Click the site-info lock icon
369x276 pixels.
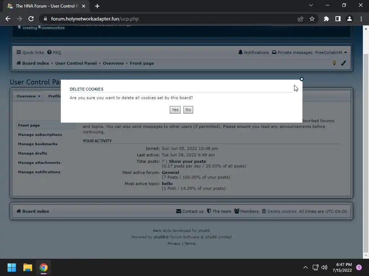point(45,19)
